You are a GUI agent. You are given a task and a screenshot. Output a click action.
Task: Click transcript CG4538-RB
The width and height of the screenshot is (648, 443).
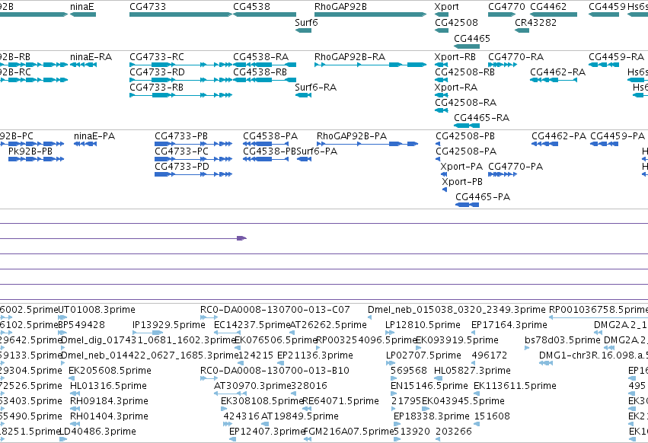coord(264,80)
